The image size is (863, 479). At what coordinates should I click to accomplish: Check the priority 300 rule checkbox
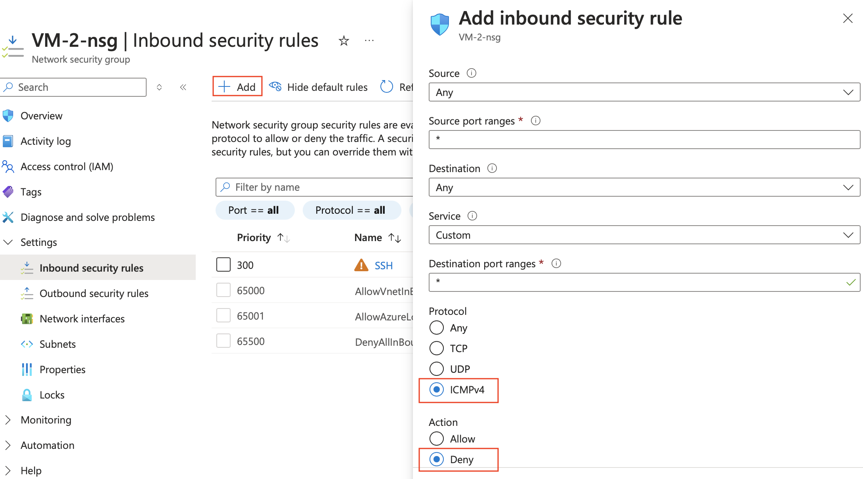[223, 265]
